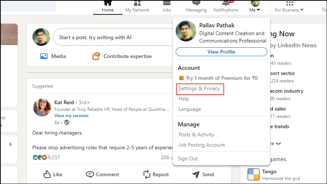Click the Contribute expertise icon
This screenshot has height=184, width=327.
click(96, 56)
